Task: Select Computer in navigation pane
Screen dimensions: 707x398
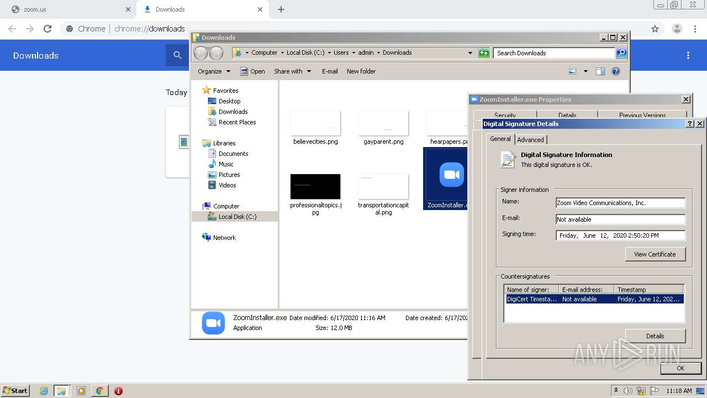Action: point(226,206)
